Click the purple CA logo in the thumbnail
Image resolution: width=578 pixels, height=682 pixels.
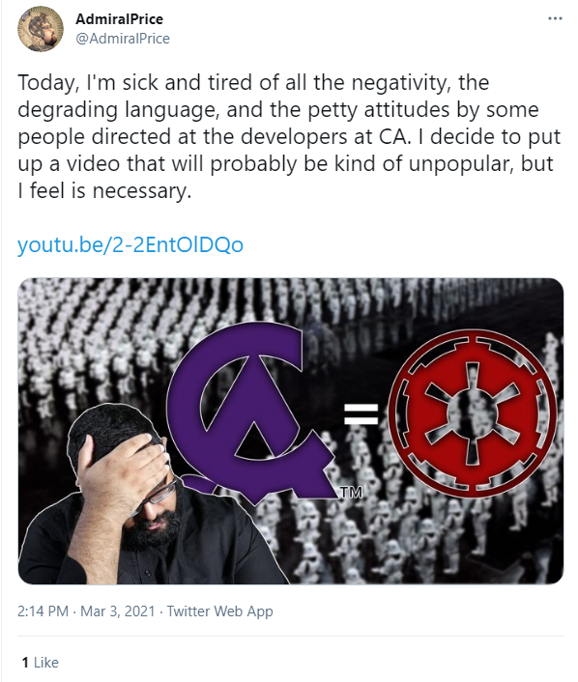[251, 412]
